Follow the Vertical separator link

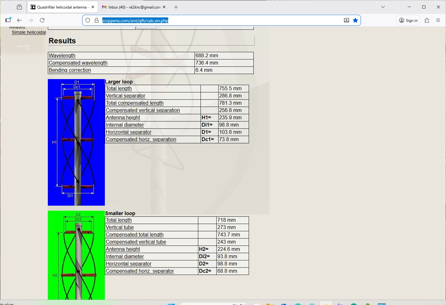pos(125,96)
